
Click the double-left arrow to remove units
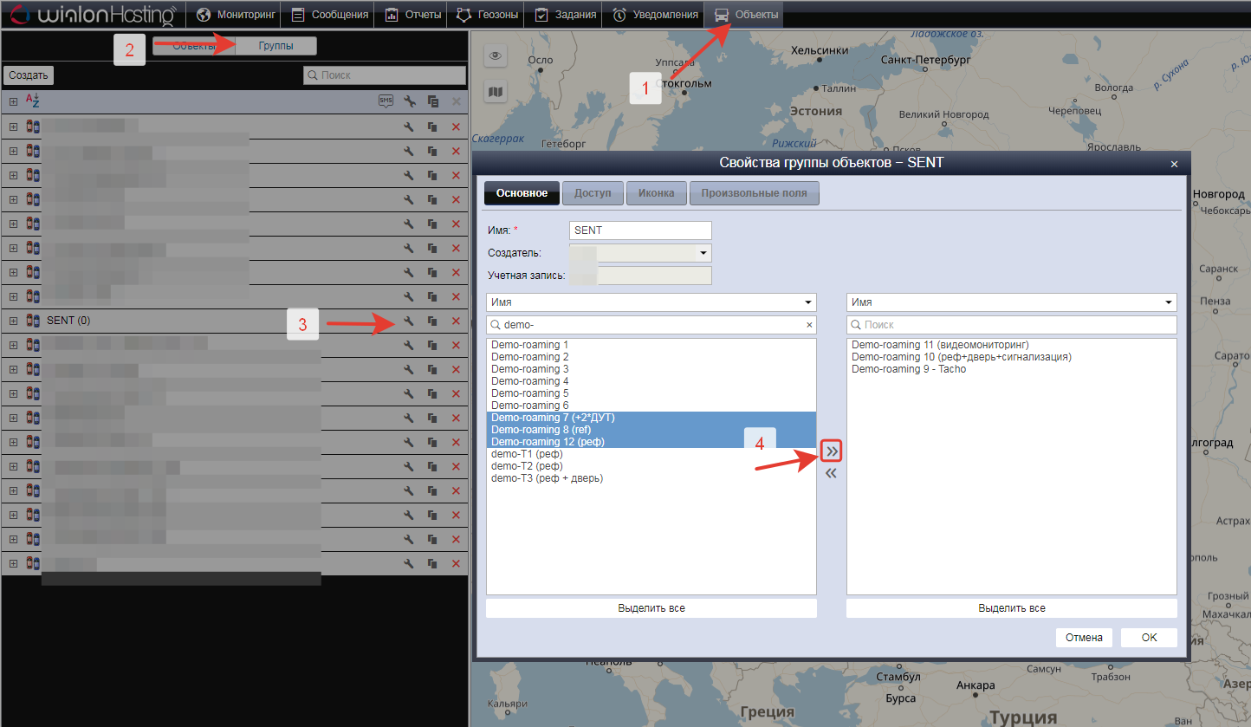(x=831, y=474)
